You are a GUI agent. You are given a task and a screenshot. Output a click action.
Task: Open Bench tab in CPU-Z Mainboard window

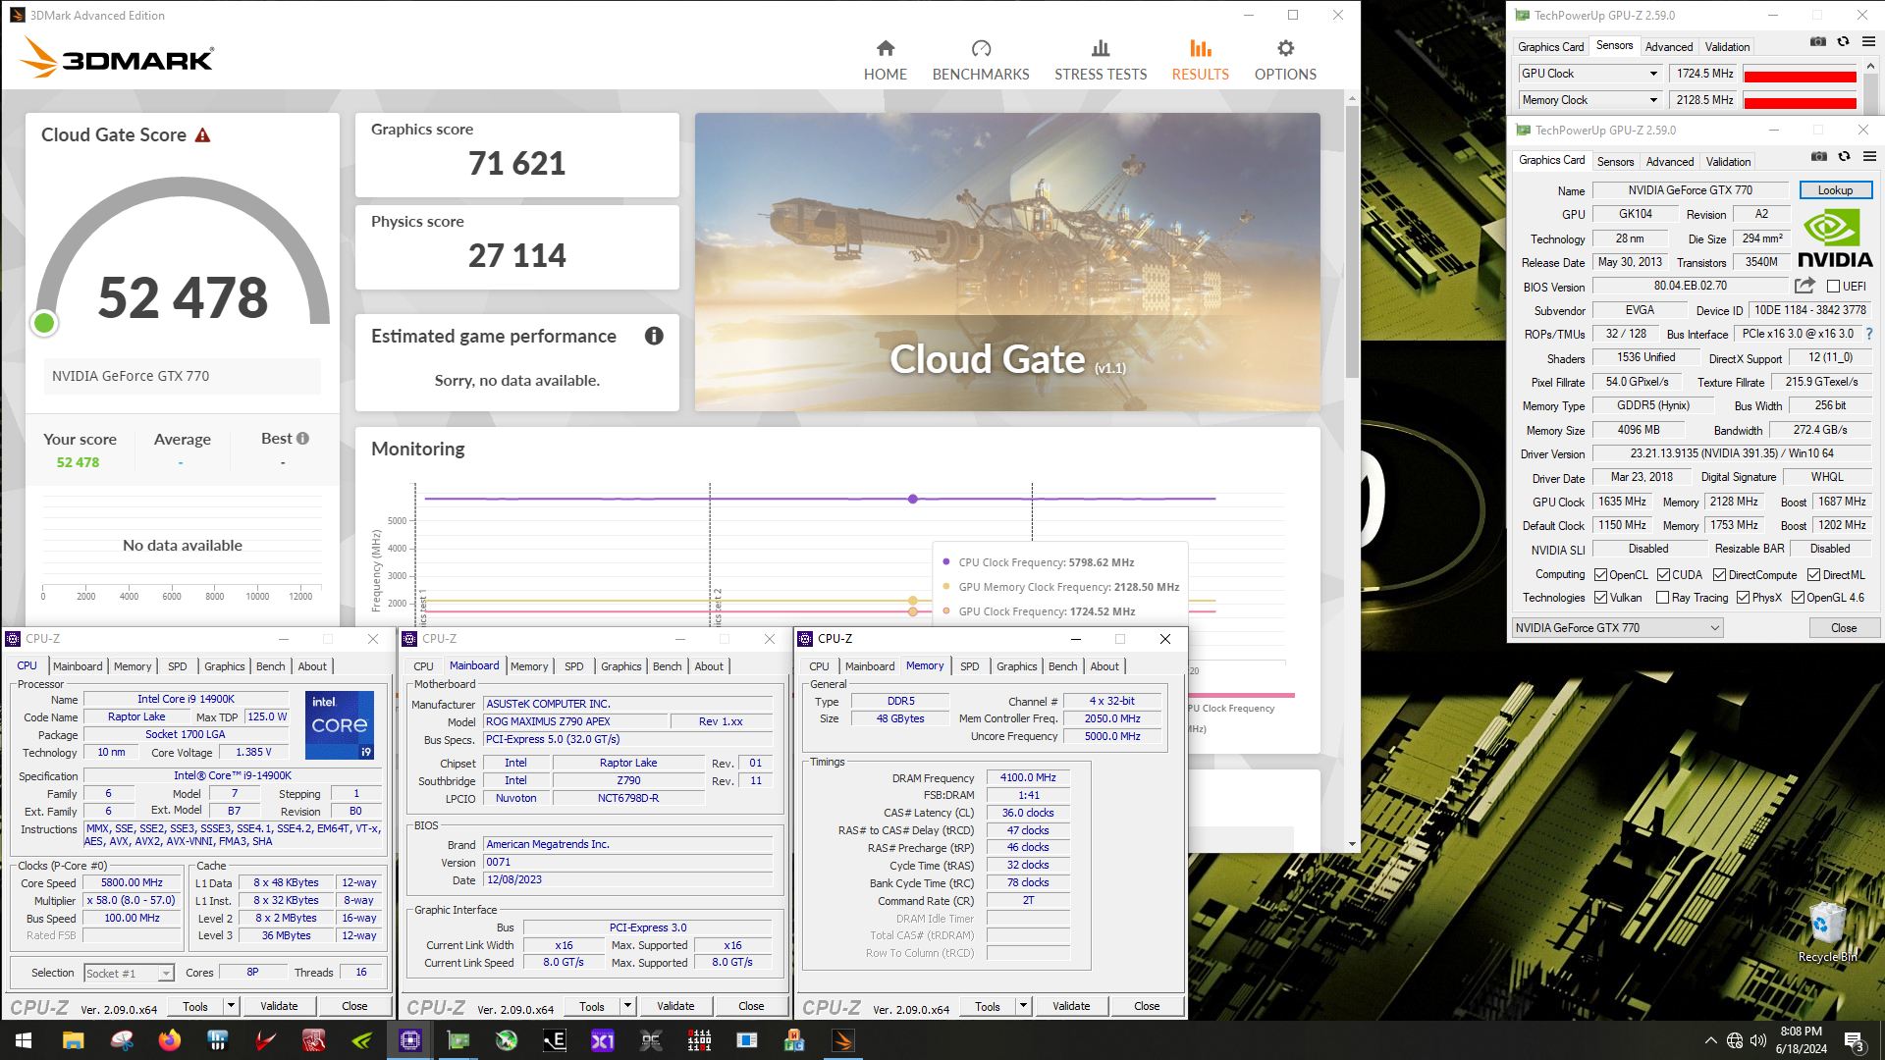click(x=667, y=666)
